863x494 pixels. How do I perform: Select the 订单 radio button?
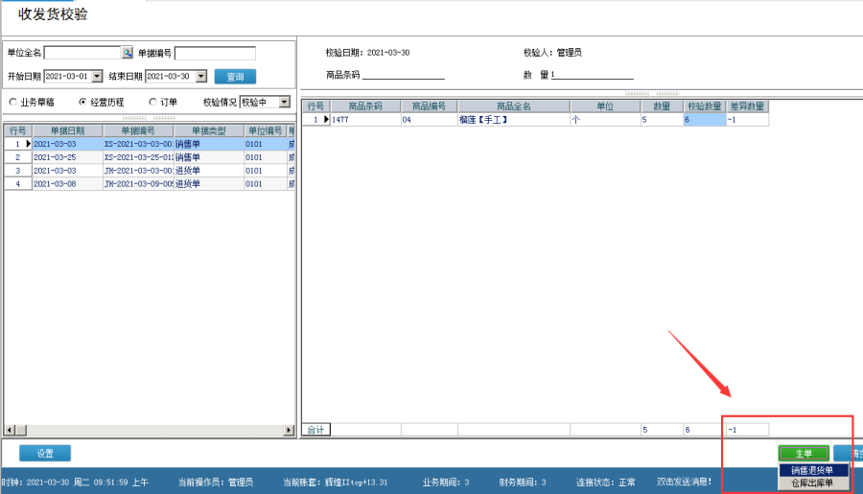coord(152,102)
